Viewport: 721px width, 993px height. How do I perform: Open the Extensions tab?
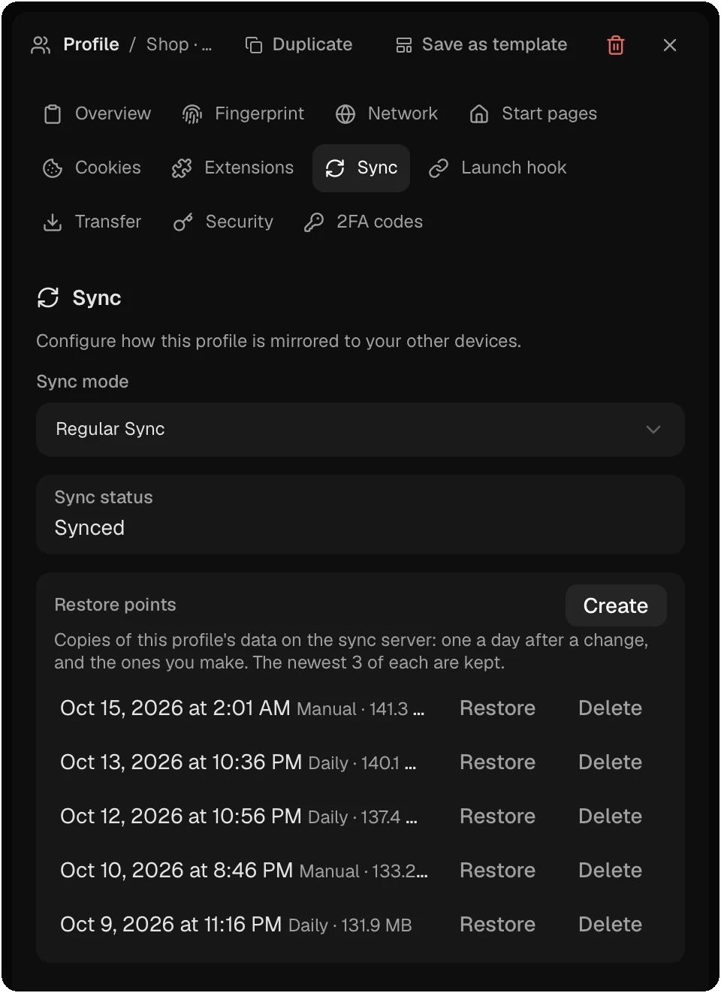[233, 168]
